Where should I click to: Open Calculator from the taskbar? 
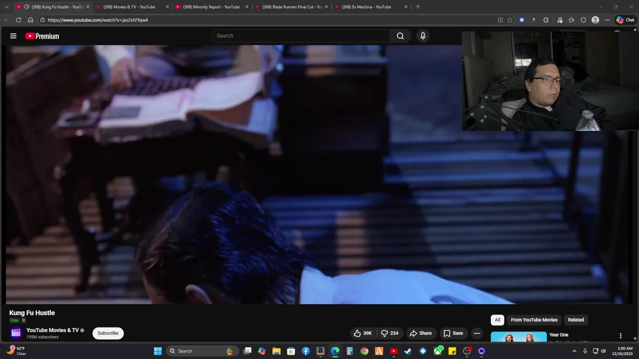350,351
